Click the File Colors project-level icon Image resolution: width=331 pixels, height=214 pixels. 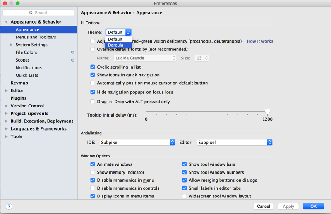73,52
